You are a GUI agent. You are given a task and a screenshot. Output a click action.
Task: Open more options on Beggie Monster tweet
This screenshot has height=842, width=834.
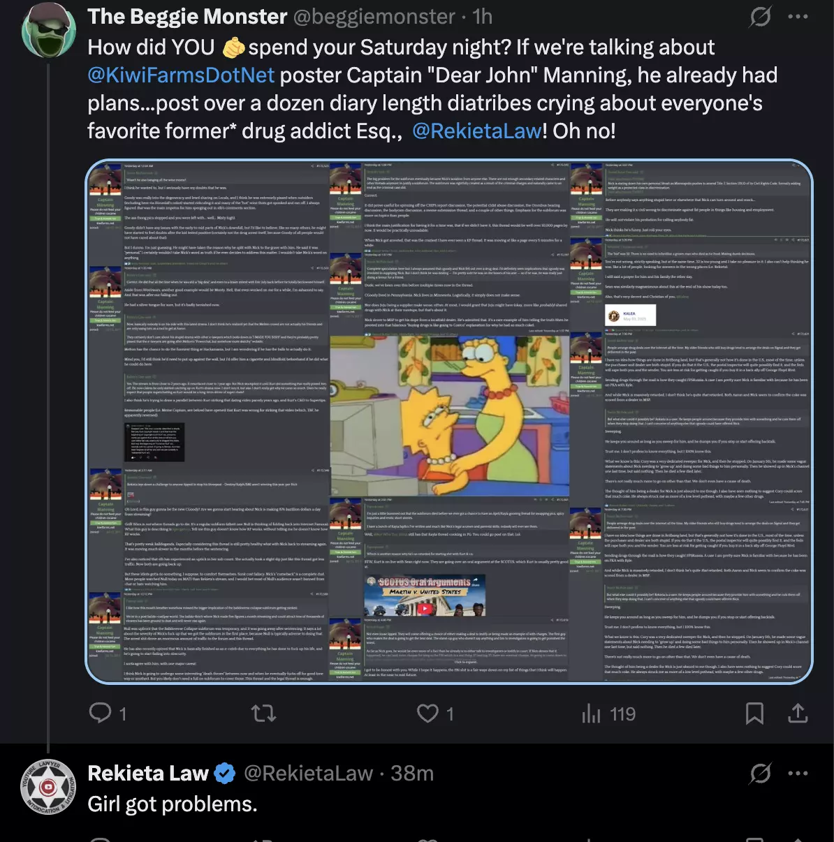[x=798, y=16]
